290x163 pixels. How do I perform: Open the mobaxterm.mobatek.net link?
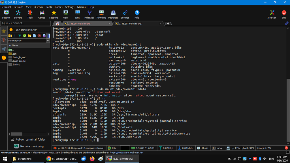click(x=127, y=153)
